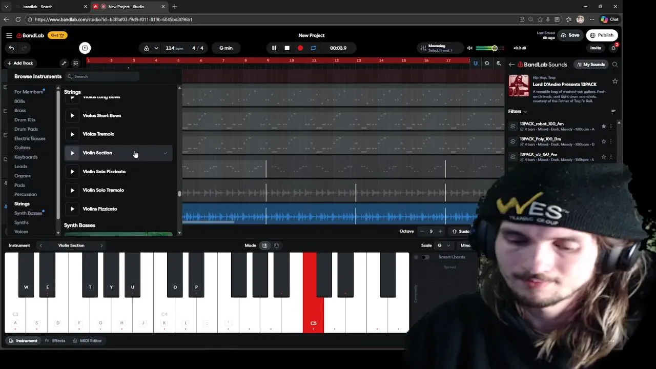The image size is (656, 369).
Task: Open My Sounds tab
Action: [591, 65]
